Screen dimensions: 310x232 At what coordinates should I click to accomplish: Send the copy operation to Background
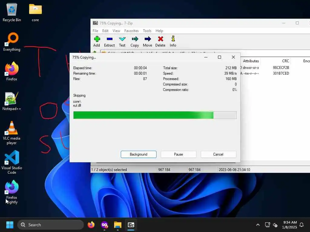[139, 154]
